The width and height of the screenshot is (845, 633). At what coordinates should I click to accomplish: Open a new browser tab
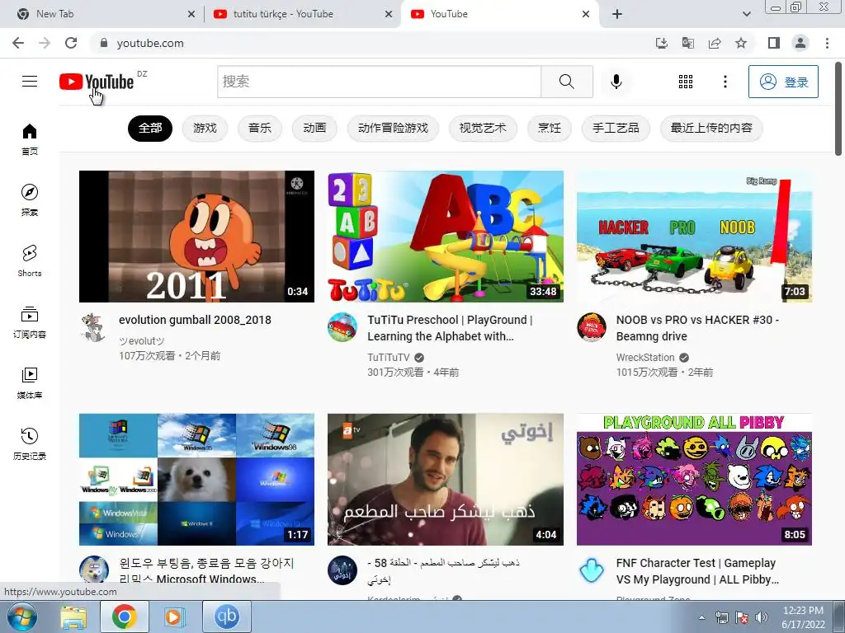(617, 14)
